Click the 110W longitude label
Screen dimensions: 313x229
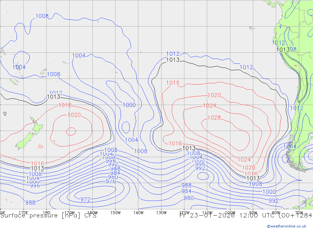pyautogui.click(x=207, y=213)
